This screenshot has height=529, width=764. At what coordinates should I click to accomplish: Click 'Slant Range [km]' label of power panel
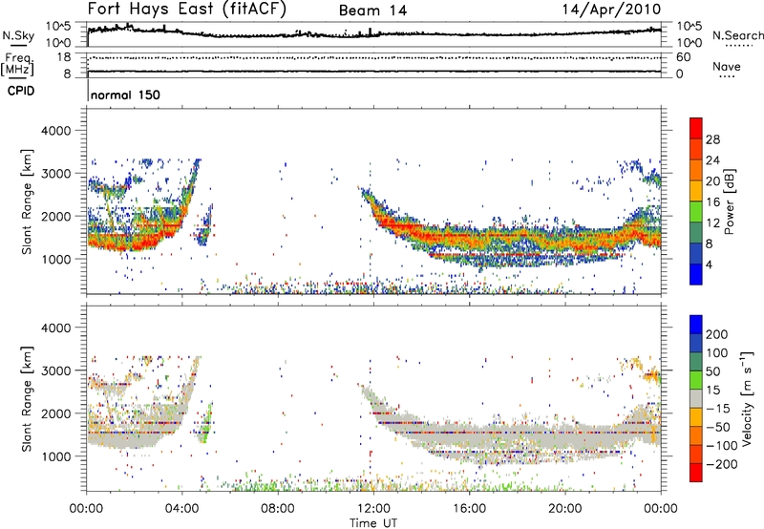(x=27, y=201)
